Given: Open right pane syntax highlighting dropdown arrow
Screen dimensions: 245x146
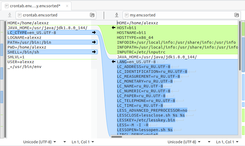Looking at the screenshot, I should click(x=209, y=142).
